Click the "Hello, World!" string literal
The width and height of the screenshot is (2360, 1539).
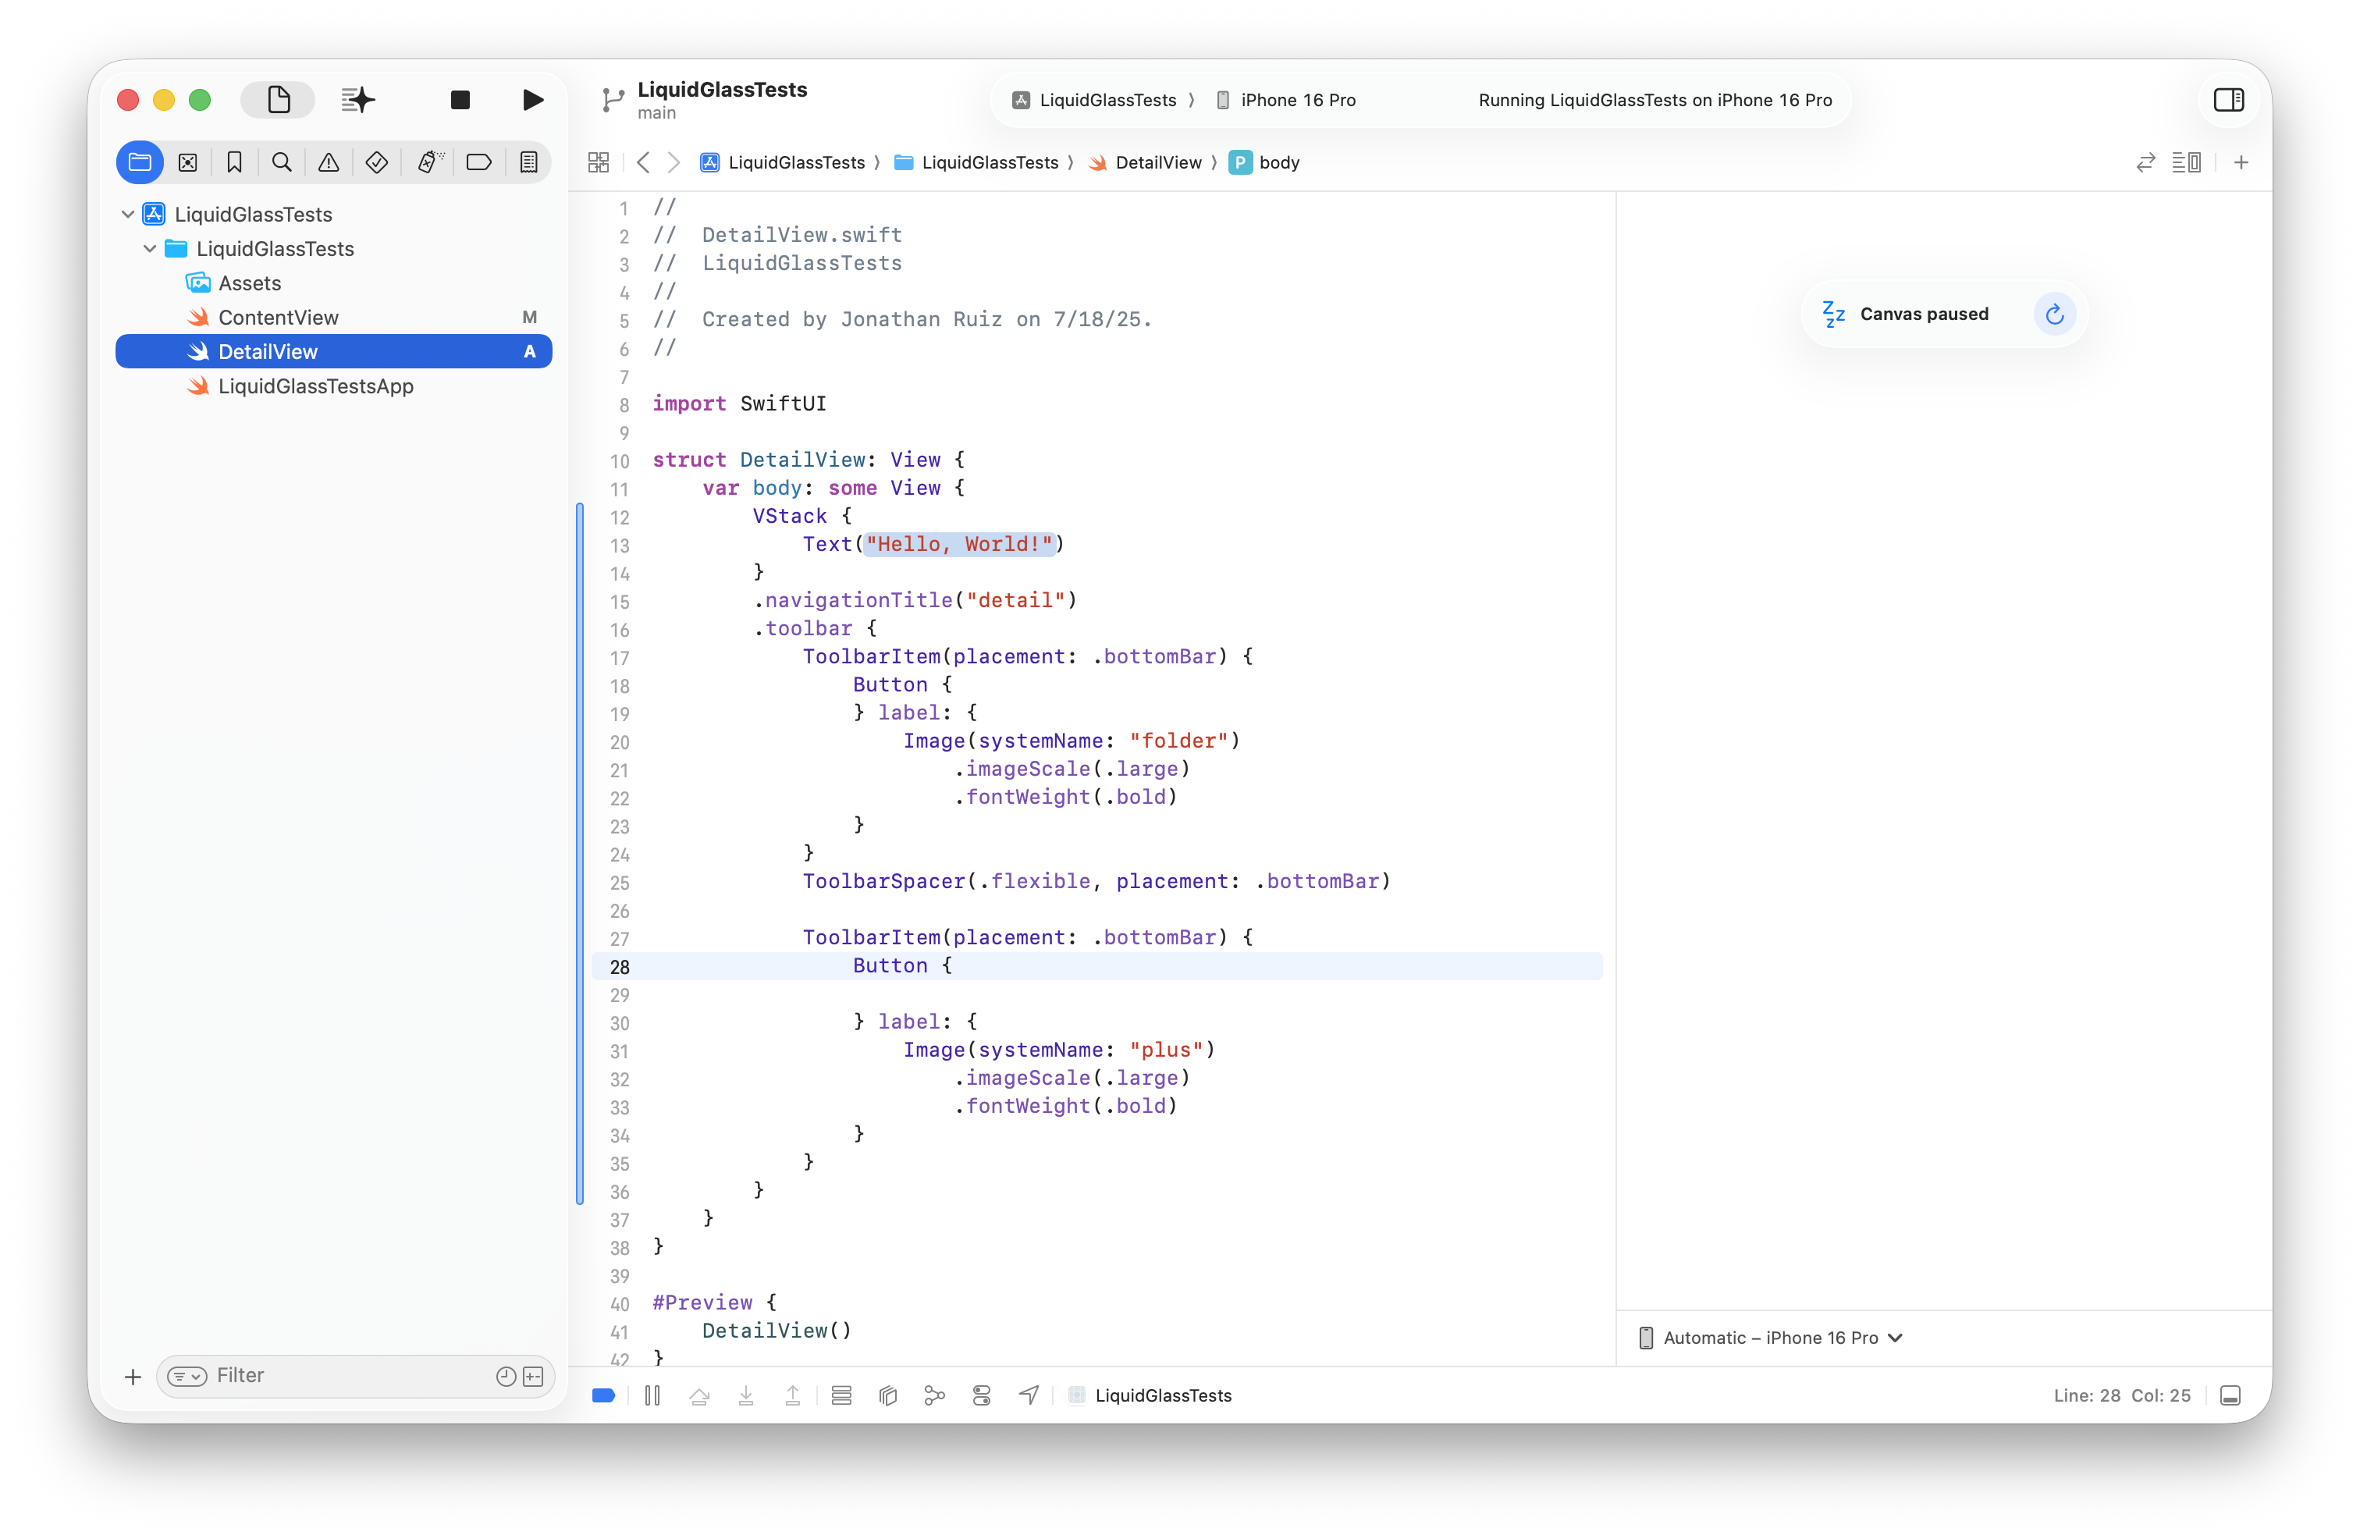click(959, 545)
